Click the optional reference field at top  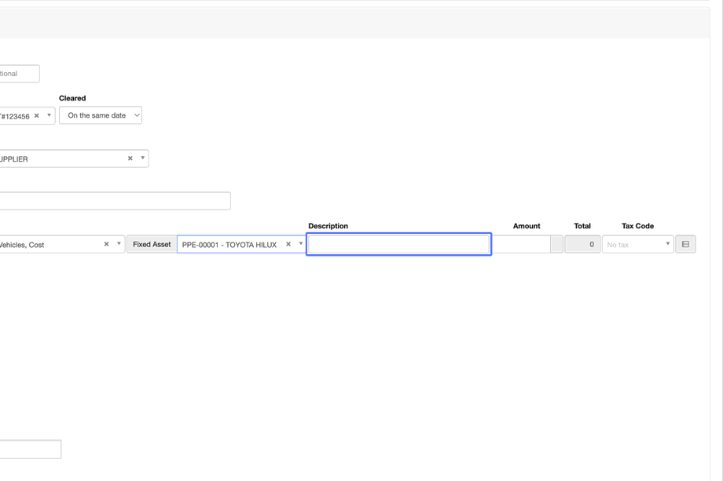tap(19, 74)
